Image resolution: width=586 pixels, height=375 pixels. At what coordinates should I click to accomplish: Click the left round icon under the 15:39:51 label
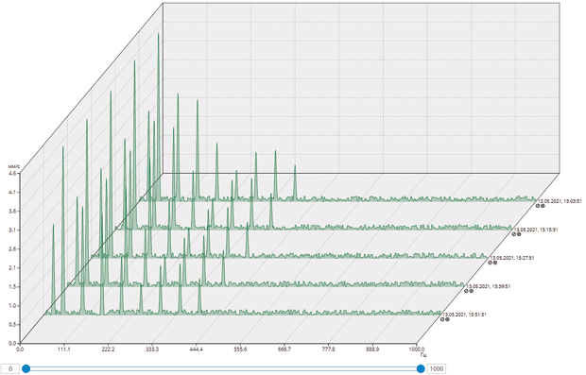(466, 291)
